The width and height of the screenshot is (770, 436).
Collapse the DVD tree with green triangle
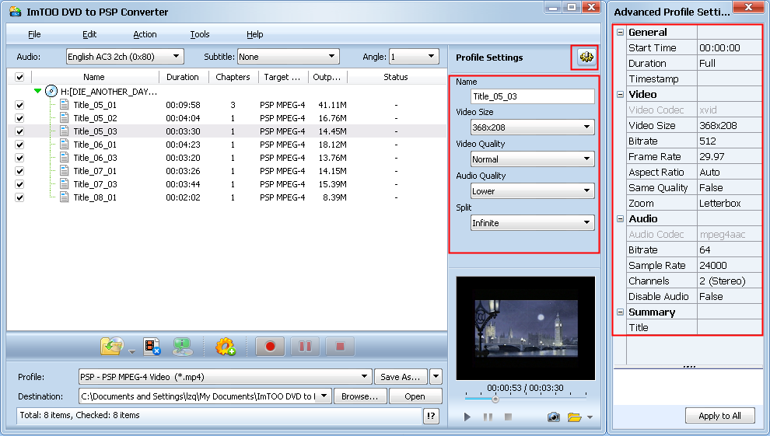click(x=38, y=91)
